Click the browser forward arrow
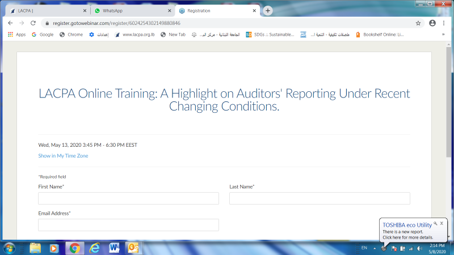Screen dimensions: 454x255 pos(22,23)
